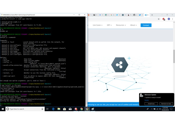
Task: Open Microsoft Store from the taskbar
Action: pos(64,109)
